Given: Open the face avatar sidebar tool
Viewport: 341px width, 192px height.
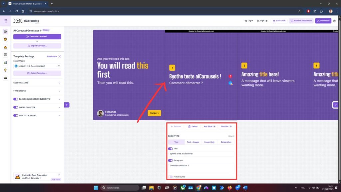Looking at the screenshot, I should (5, 39).
